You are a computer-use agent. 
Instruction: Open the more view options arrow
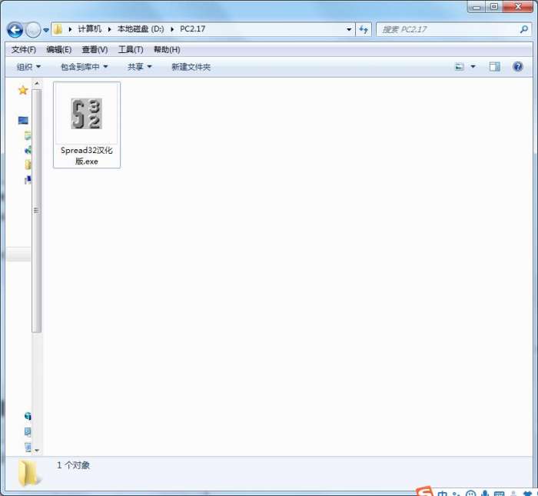[473, 67]
